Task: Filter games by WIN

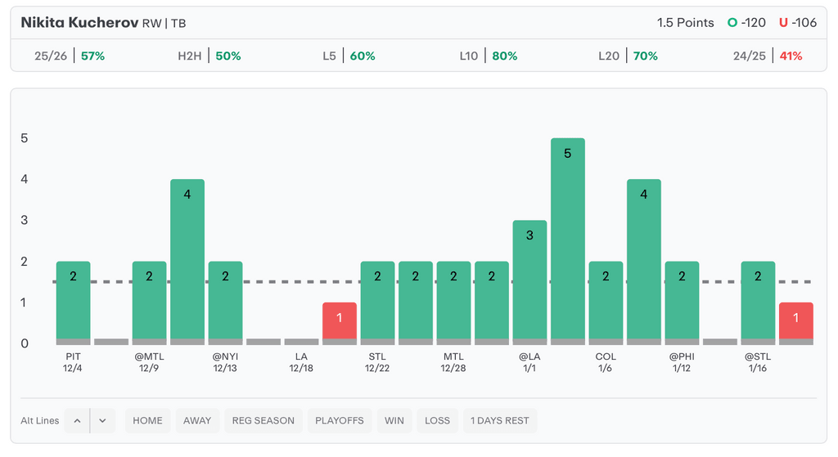Action: (x=394, y=420)
